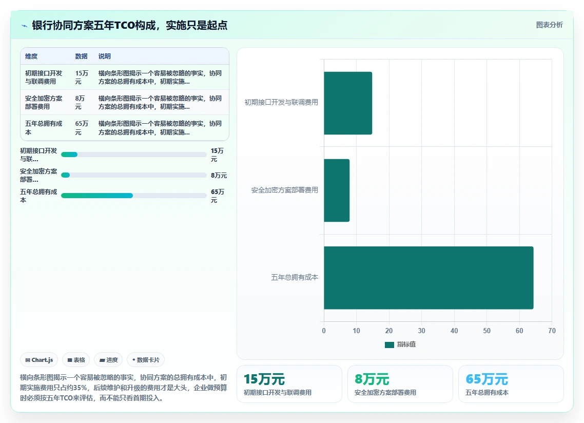Click the 65万元 value beside the progress bar

point(218,196)
